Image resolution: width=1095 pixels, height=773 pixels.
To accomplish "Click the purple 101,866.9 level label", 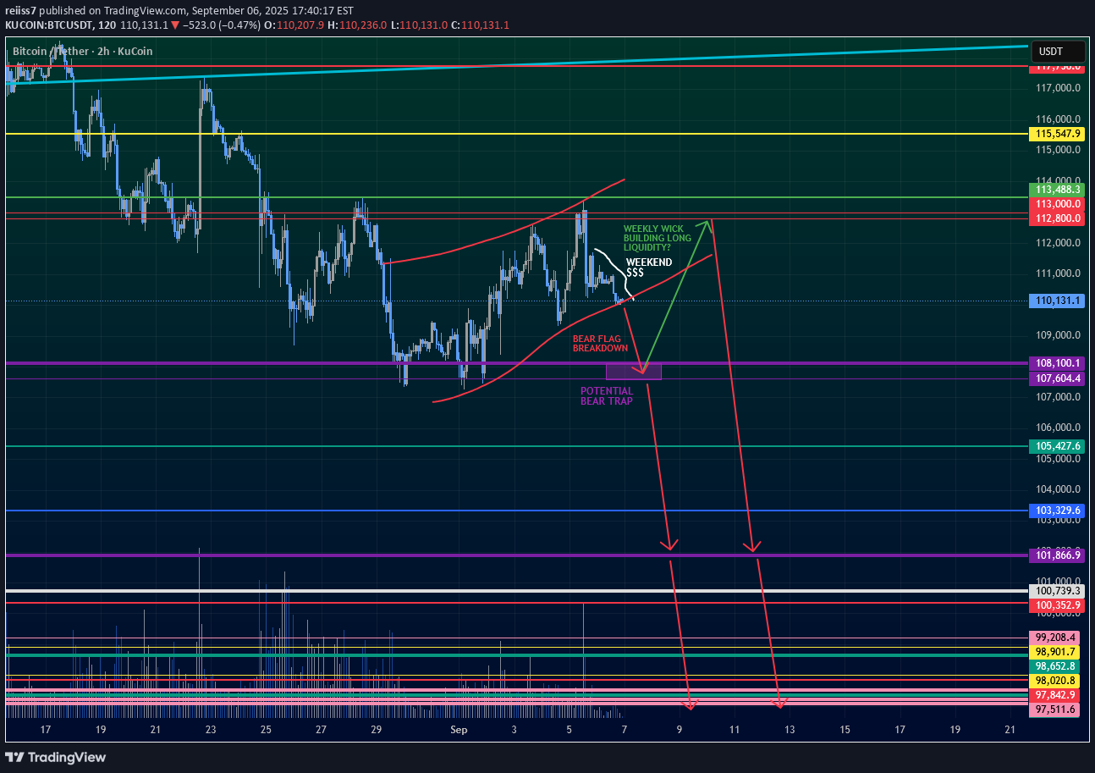I will pyautogui.click(x=1055, y=555).
